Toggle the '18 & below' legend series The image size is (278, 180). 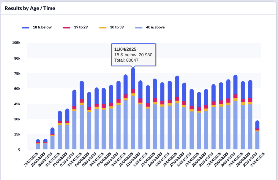pos(42,27)
